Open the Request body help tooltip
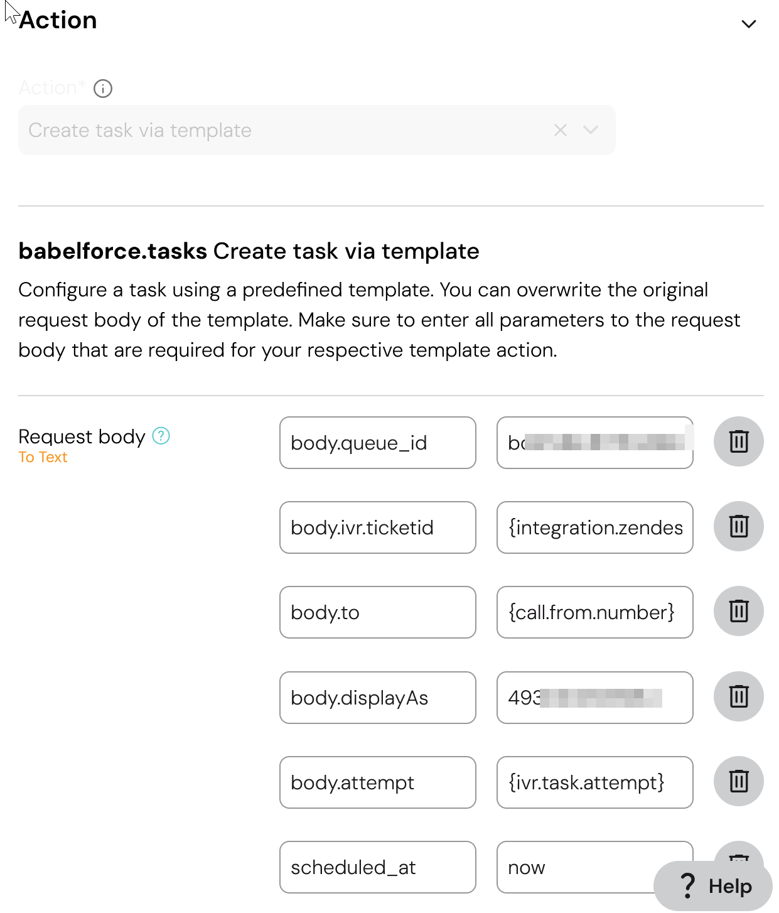Screen dimensions: 779x913 click(x=161, y=436)
